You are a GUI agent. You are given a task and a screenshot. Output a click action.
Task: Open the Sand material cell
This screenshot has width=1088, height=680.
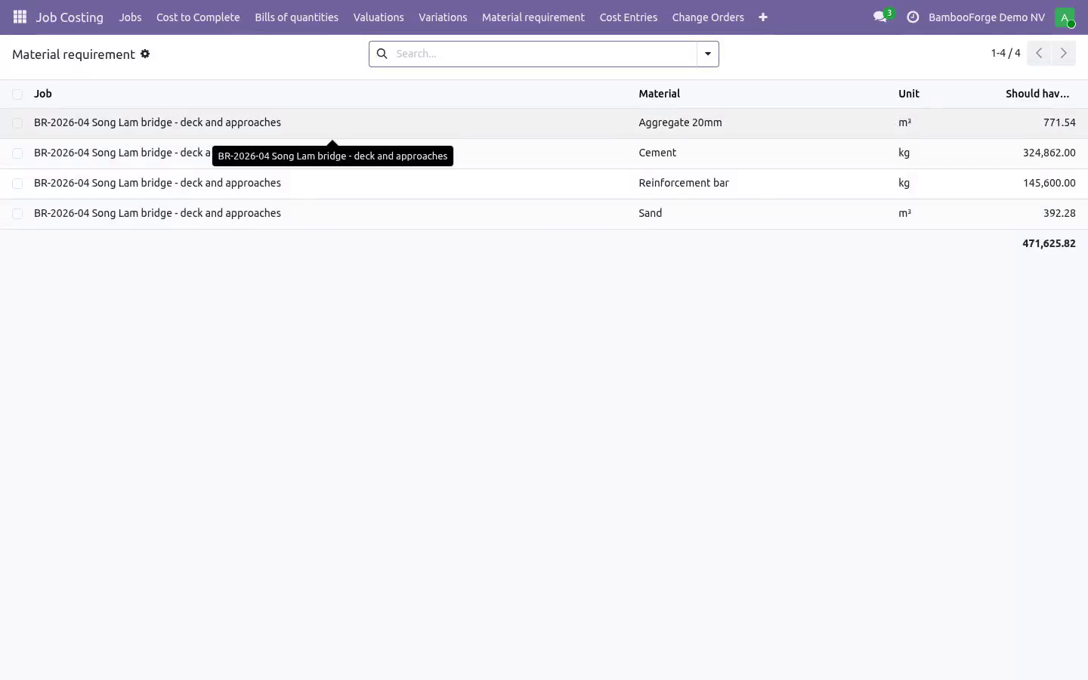coord(651,213)
